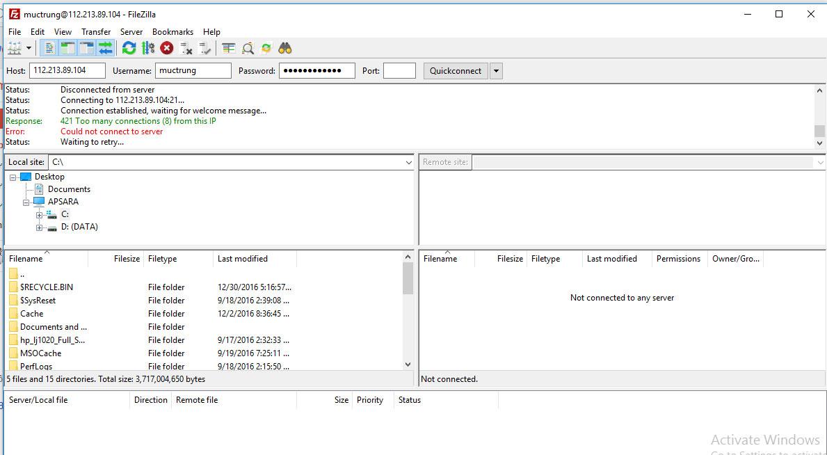Open the Local site path dropdown
This screenshot has height=455, width=827.
click(x=409, y=163)
